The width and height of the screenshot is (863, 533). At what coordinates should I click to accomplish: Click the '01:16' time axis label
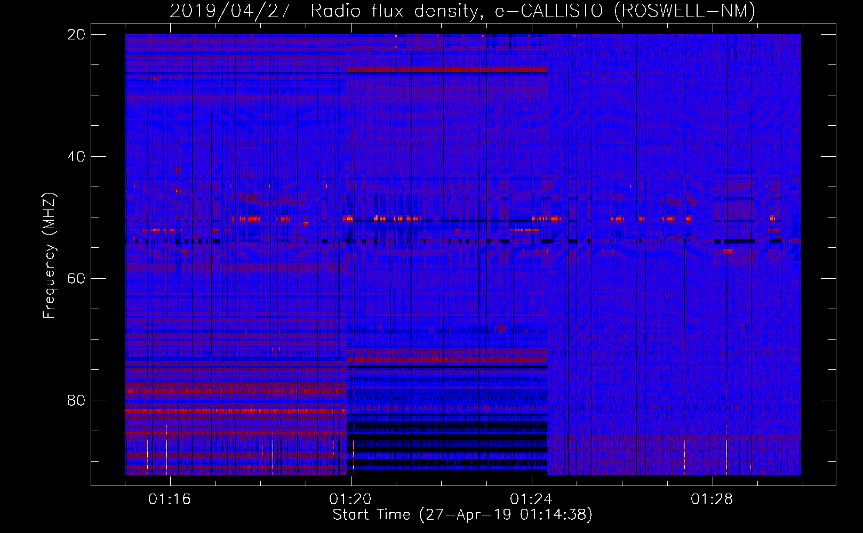click(170, 499)
